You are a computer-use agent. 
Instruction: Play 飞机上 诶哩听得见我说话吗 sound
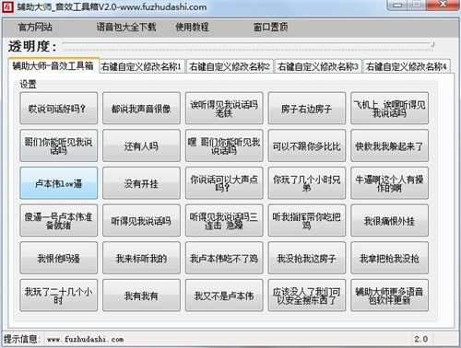click(389, 109)
